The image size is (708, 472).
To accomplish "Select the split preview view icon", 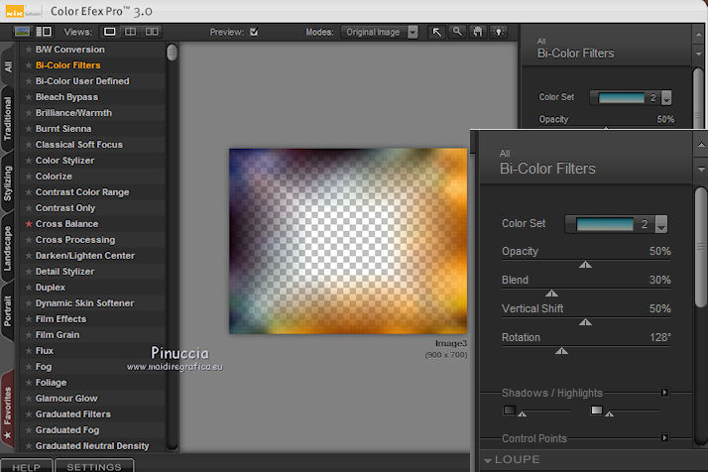I will click(x=130, y=32).
